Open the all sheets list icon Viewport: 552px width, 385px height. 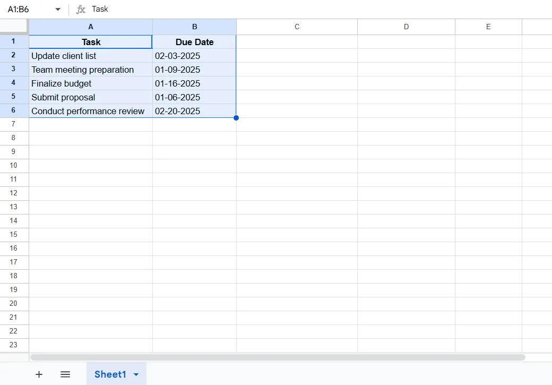click(x=65, y=374)
